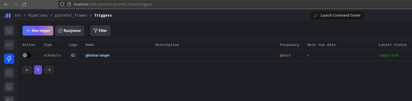412x101 pixels.
Task: Open the glorious ranger trigger link
Action: [x=98, y=55]
